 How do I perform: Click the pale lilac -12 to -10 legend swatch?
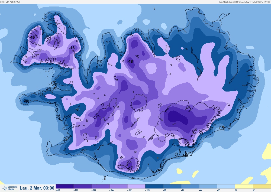pos(136,186)
